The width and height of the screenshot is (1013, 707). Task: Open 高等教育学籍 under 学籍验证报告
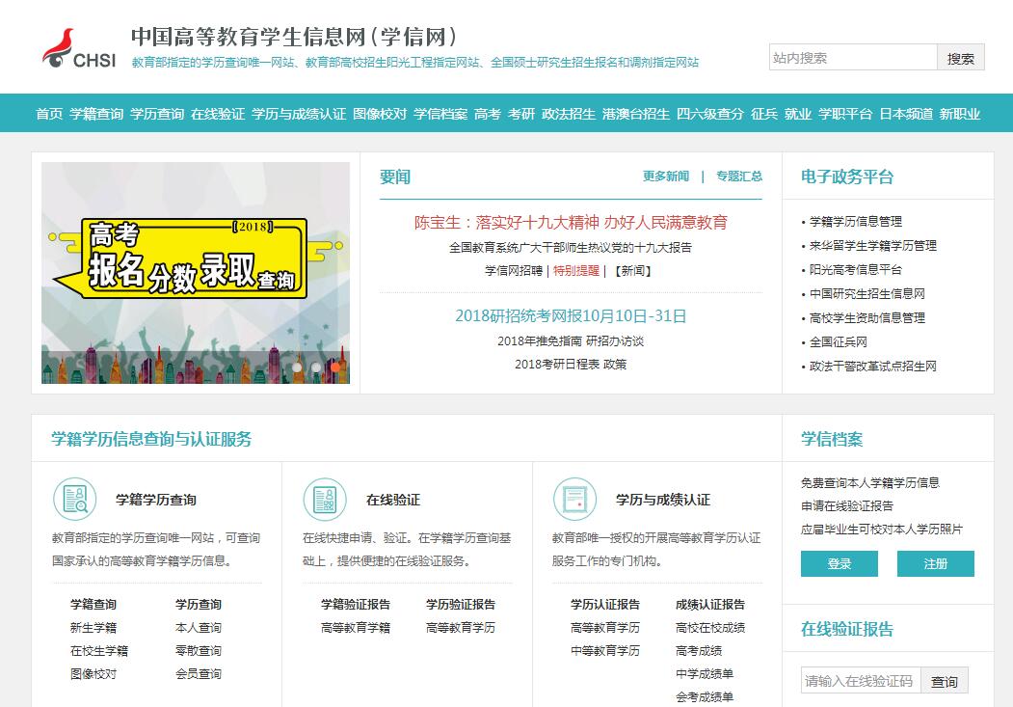[x=356, y=628]
